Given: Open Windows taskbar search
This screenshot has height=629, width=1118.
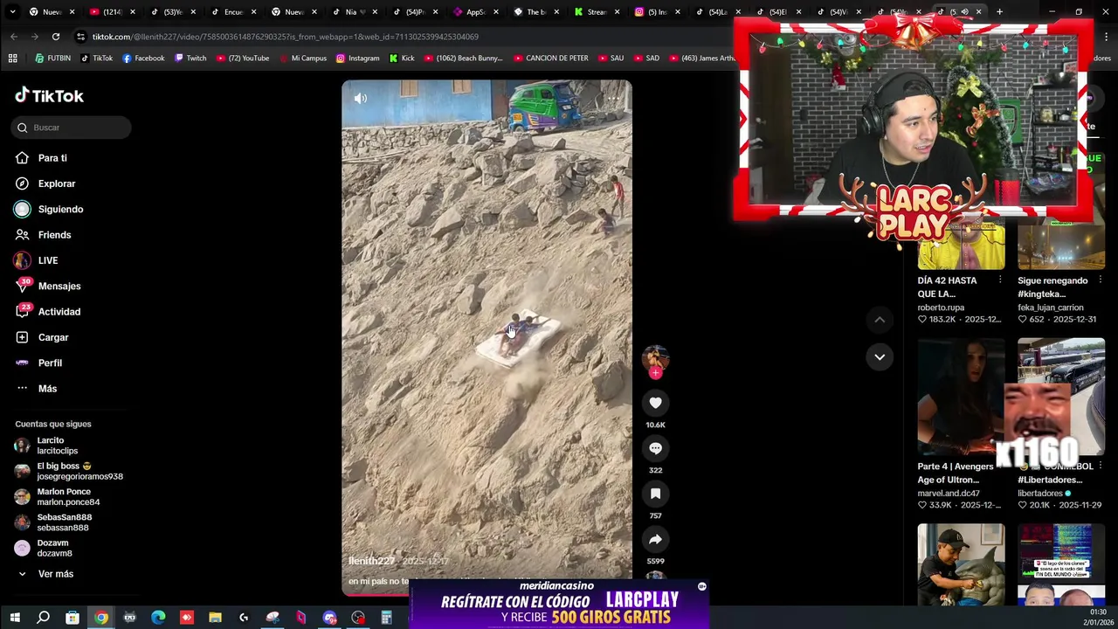Looking at the screenshot, I should [x=43, y=618].
